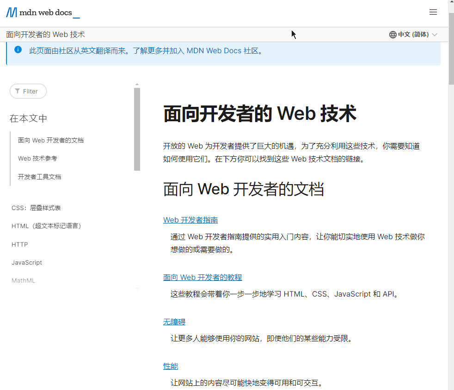Jump to Web 技术参考 section
This screenshot has width=454, height=390.
[x=37, y=159]
